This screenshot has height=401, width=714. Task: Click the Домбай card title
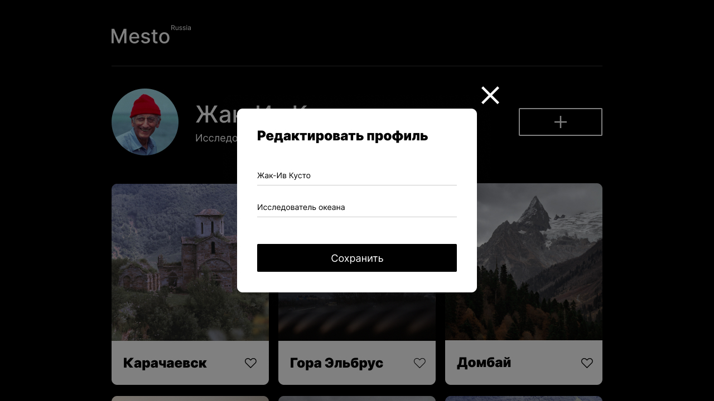click(484, 363)
